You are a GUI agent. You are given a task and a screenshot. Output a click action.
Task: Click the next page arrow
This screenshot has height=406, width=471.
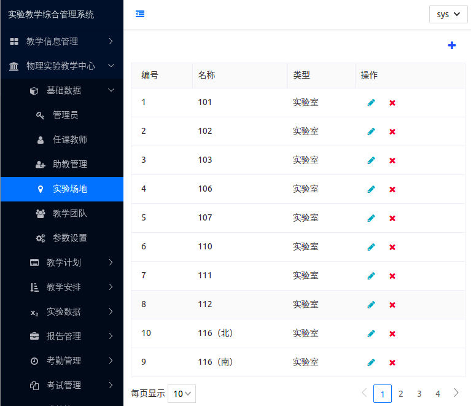coord(456,393)
